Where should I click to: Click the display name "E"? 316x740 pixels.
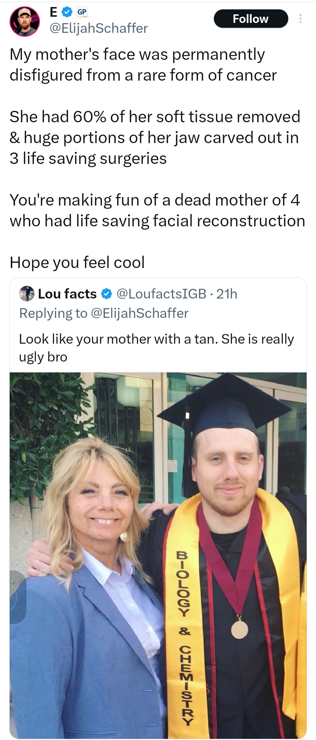pos(54,12)
